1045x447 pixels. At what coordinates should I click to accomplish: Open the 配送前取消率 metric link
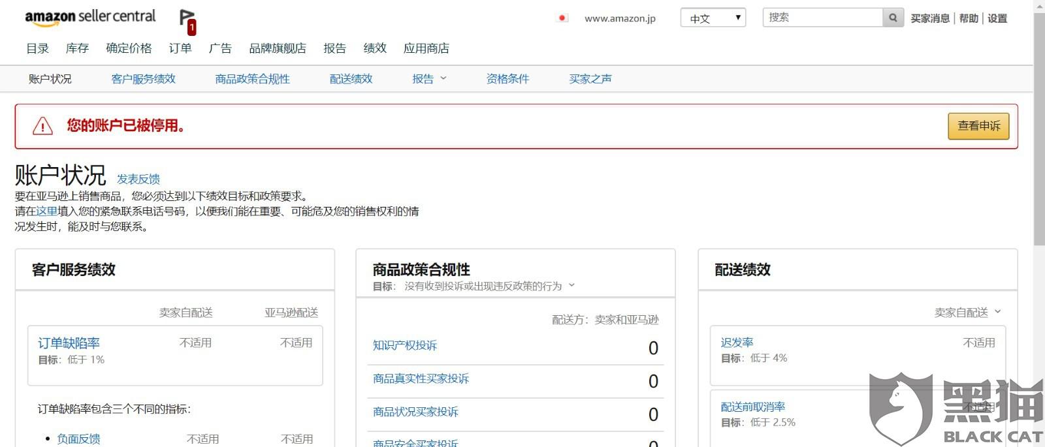pos(753,407)
